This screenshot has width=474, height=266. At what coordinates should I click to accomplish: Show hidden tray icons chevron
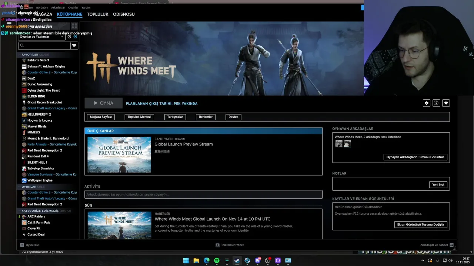[x=423, y=260]
